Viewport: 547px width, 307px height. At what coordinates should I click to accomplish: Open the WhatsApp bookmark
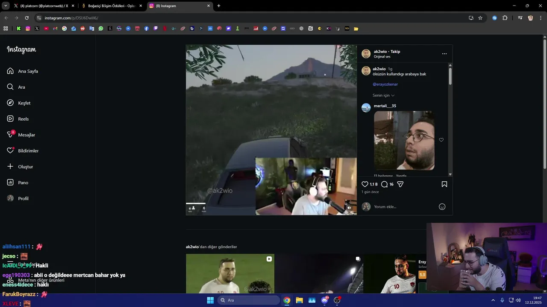[x=101, y=29]
